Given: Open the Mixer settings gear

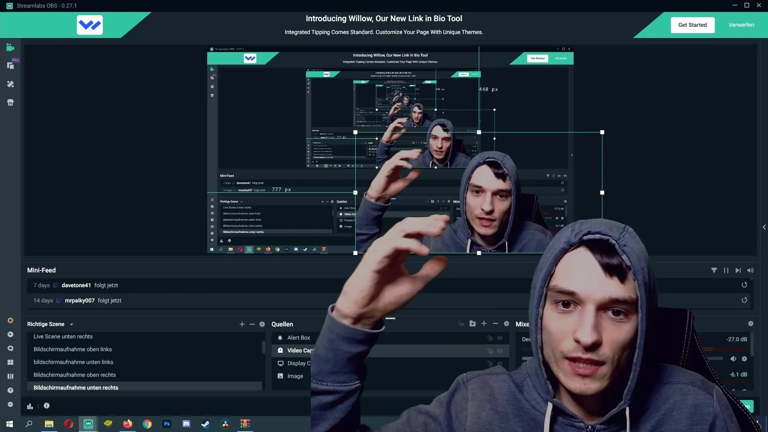Looking at the screenshot, I should (751, 324).
